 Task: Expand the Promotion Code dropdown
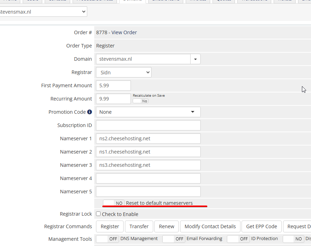click(x=148, y=112)
